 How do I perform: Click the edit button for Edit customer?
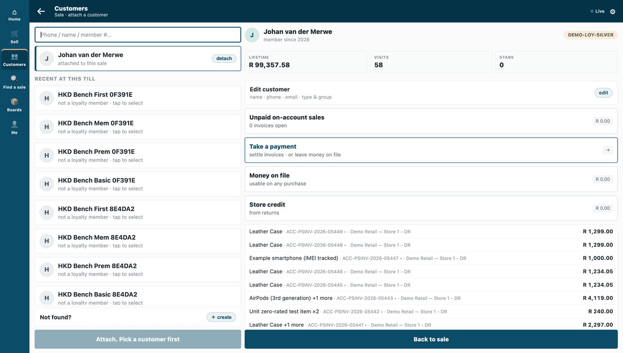pyautogui.click(x=604, y=93)
